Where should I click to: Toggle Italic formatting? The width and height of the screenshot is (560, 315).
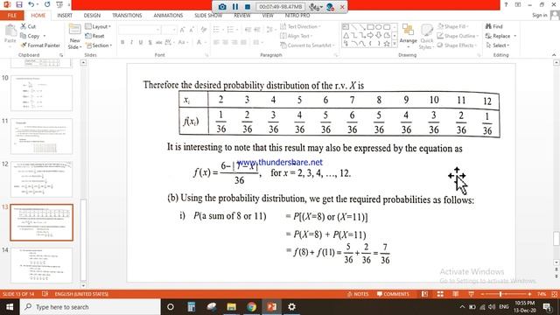[x=131, y=42]
